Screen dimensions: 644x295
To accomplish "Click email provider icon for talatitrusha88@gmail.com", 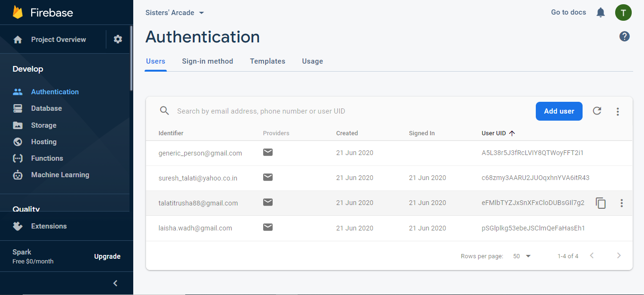I will pos(268,202).
